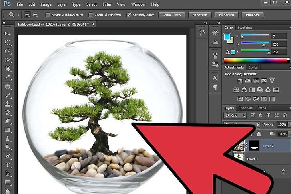Image resolution: width=291 pixels, height=194 pixels.
Task: Uncheck the Scrubby Zoom checkbox
Action: (129, 15)
